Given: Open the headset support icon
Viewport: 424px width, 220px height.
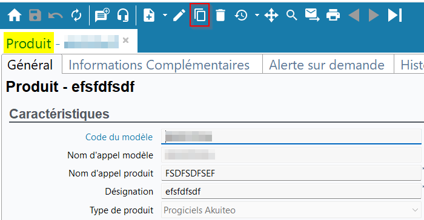Looking at the screenshot, I should tap(123, 15).
